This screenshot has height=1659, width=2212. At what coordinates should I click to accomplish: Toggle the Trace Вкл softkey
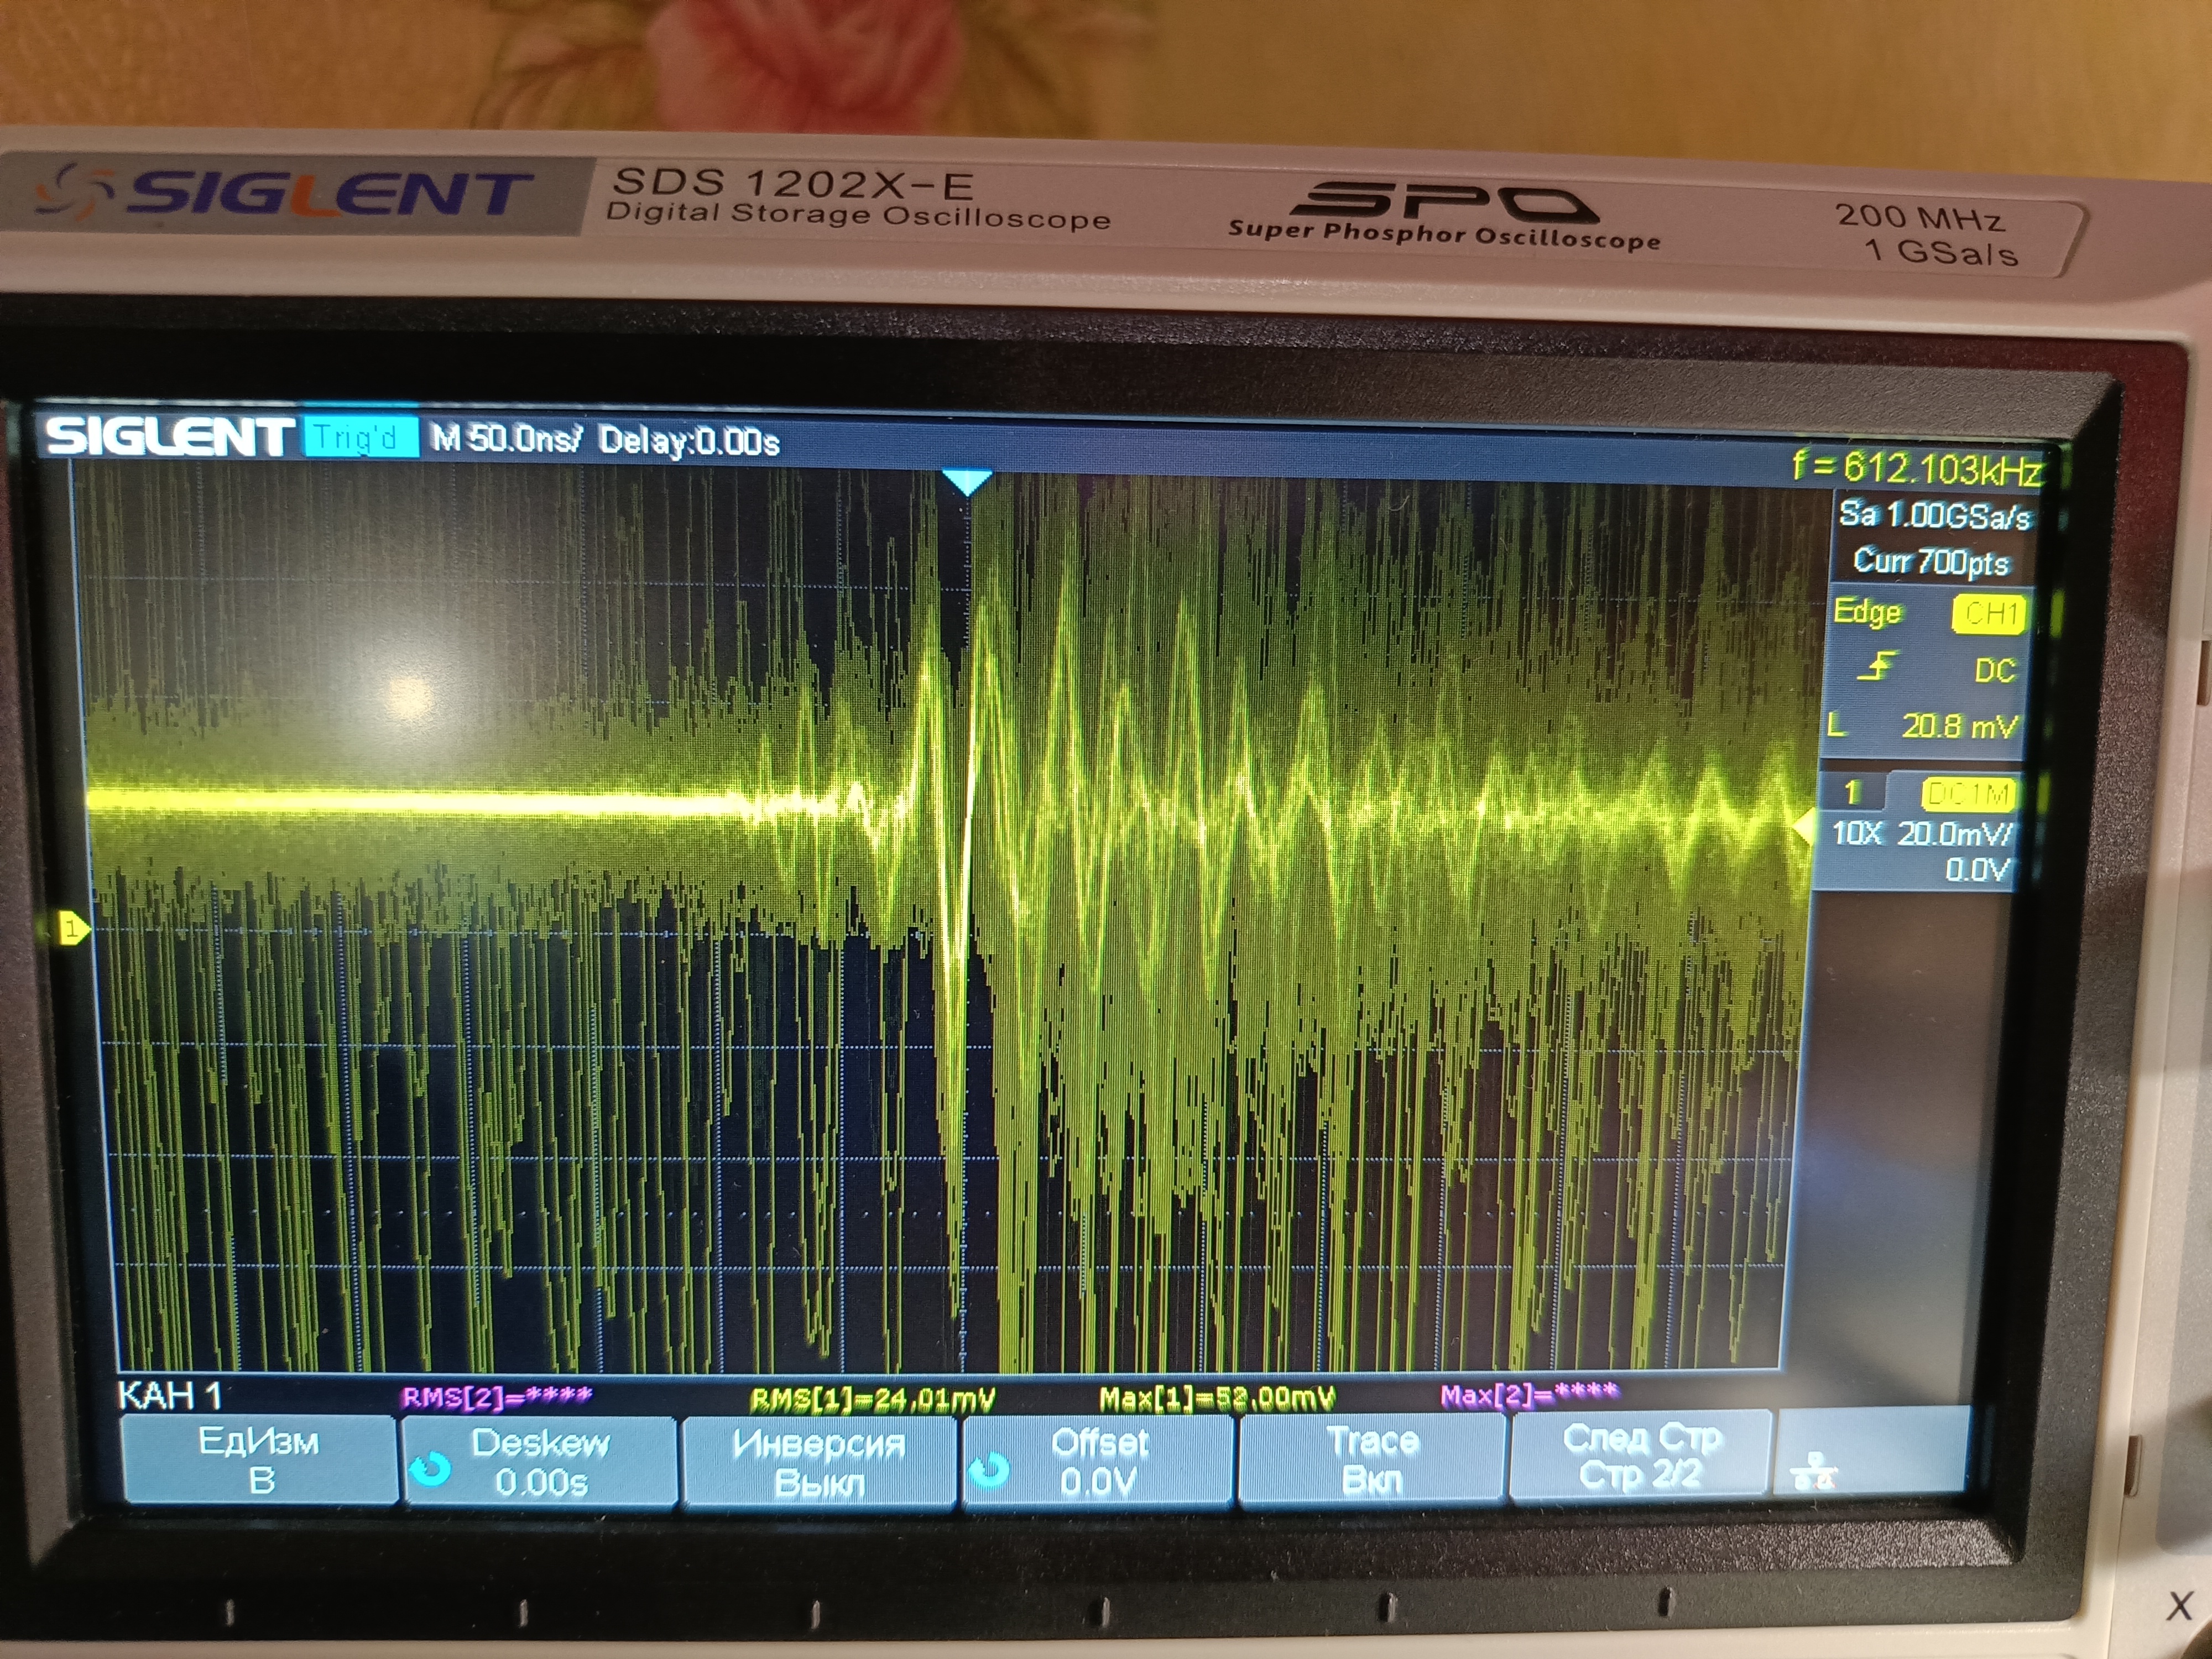coord(1372,1459)
